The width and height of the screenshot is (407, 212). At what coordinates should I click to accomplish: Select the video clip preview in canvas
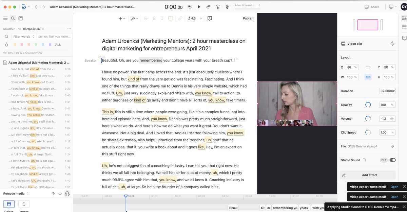pyautogui.click(x=297, y=104)
